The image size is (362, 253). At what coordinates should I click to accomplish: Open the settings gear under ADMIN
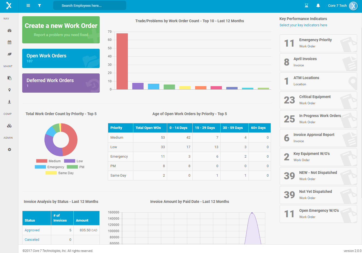click(x=9, y=150)
